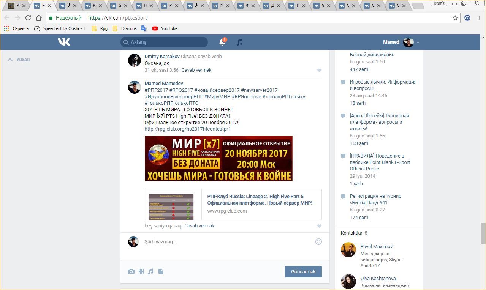Reload the page
Image resolution: width=486 pixels, height=290 pixels.
pos(28,18)
